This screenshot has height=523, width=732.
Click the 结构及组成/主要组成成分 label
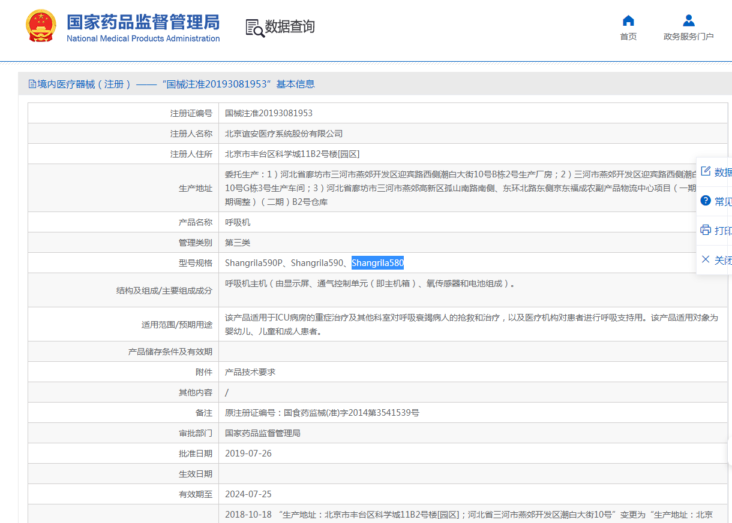[164, 291]
